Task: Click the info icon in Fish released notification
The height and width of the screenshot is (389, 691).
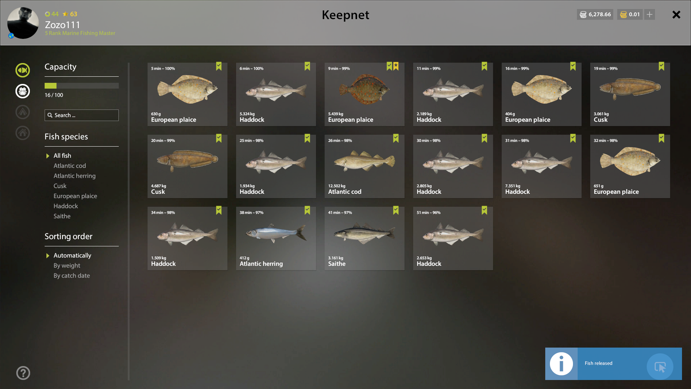Action: point(561,364)
